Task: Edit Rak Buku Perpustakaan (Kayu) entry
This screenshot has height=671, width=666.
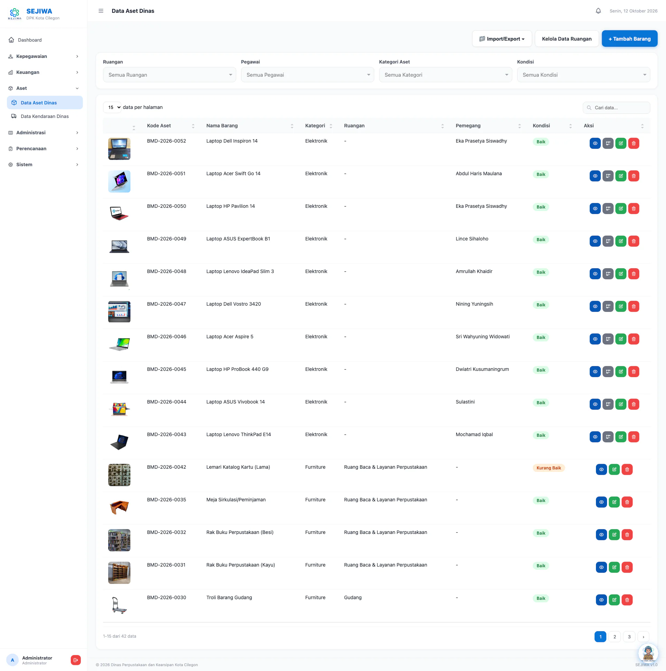Action: pos(614,568)
